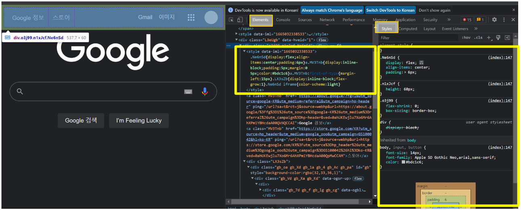521x210 pixels.
Task: Dismiss the DevTools language infobar with X
Action: tap(513, 10)
